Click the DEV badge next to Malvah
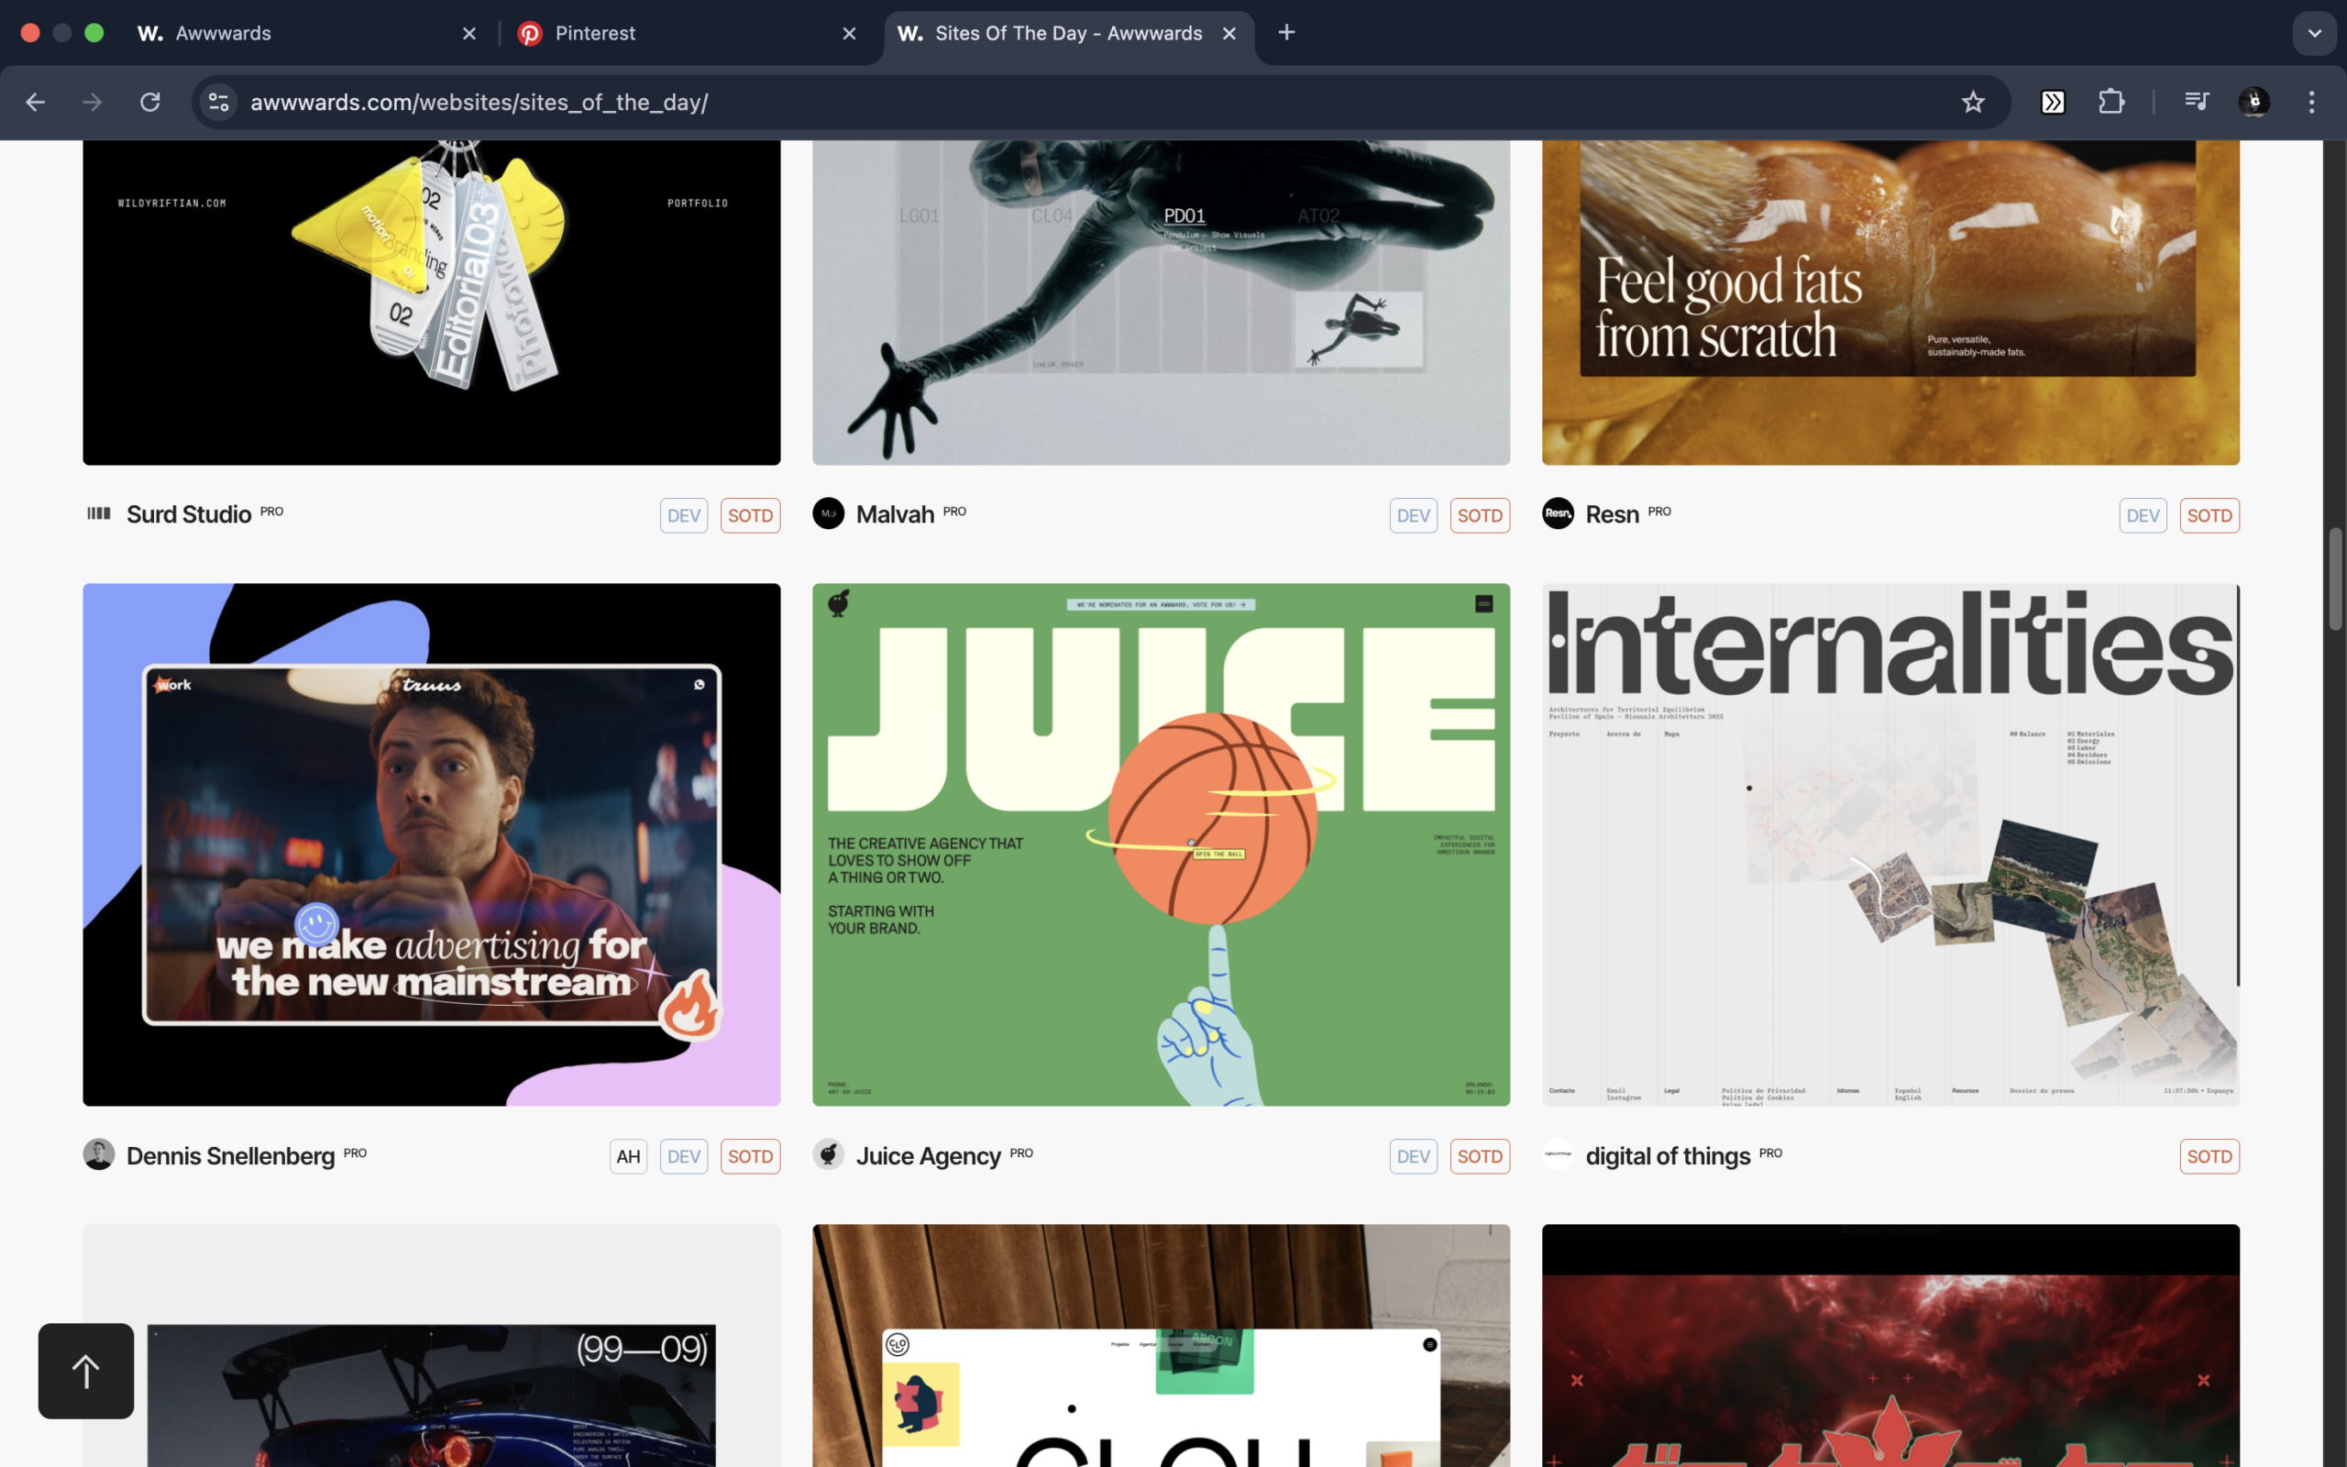This screenshot has width=2347, height=1467. tap(1412, 515)
